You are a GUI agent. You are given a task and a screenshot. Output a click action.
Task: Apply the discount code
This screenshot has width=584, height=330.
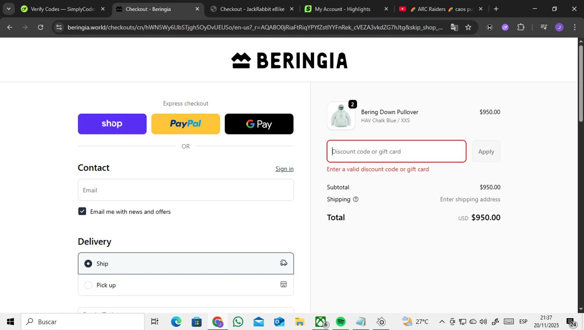[x=486, y=151]
